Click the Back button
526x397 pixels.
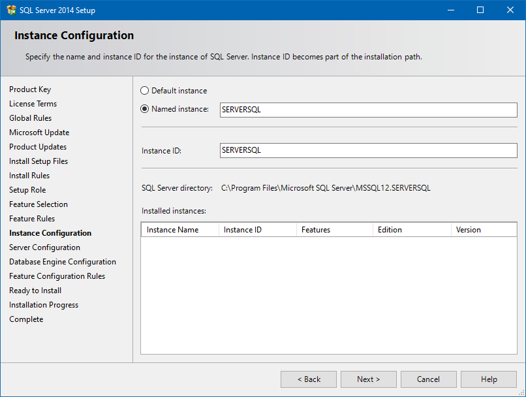coord(309,379)
